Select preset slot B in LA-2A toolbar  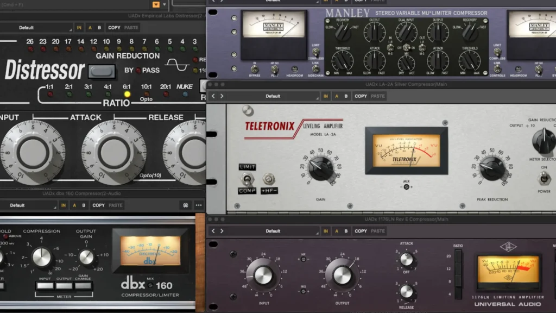(x=346, y=96)
